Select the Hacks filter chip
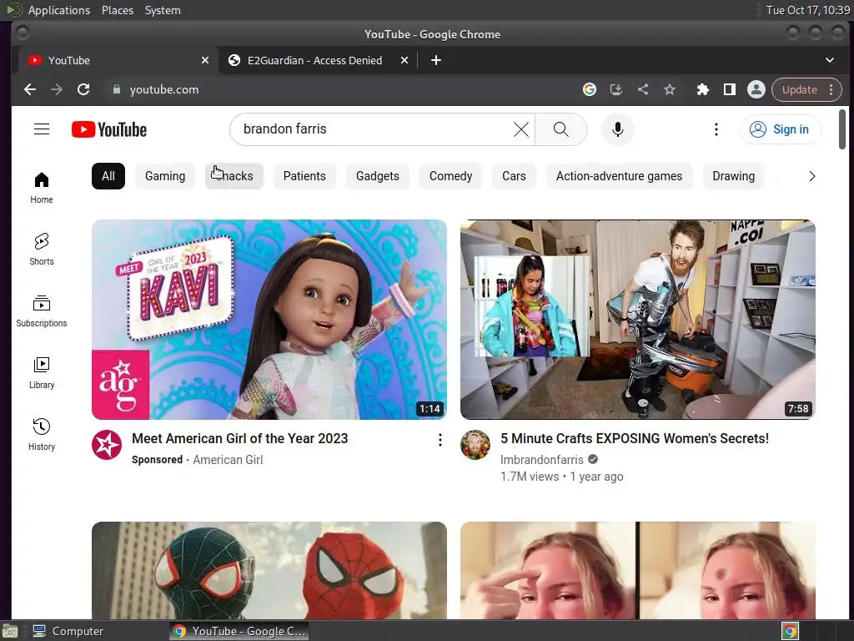This screenshot has height=641, width=854. (x=234, y=176)
